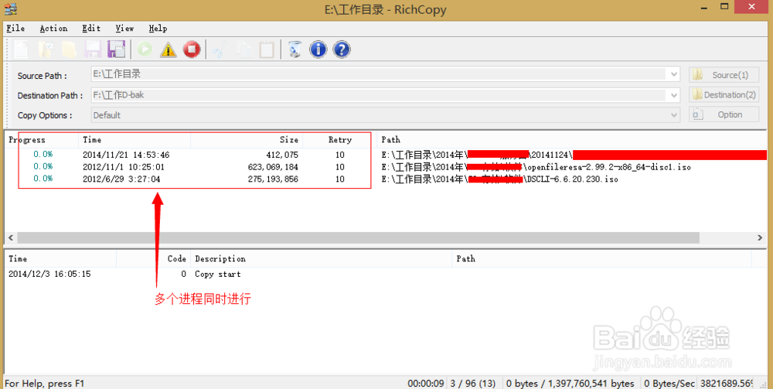Click the Copy pages toolbar icon
This screenshot has height=389, width=773.
243,49
